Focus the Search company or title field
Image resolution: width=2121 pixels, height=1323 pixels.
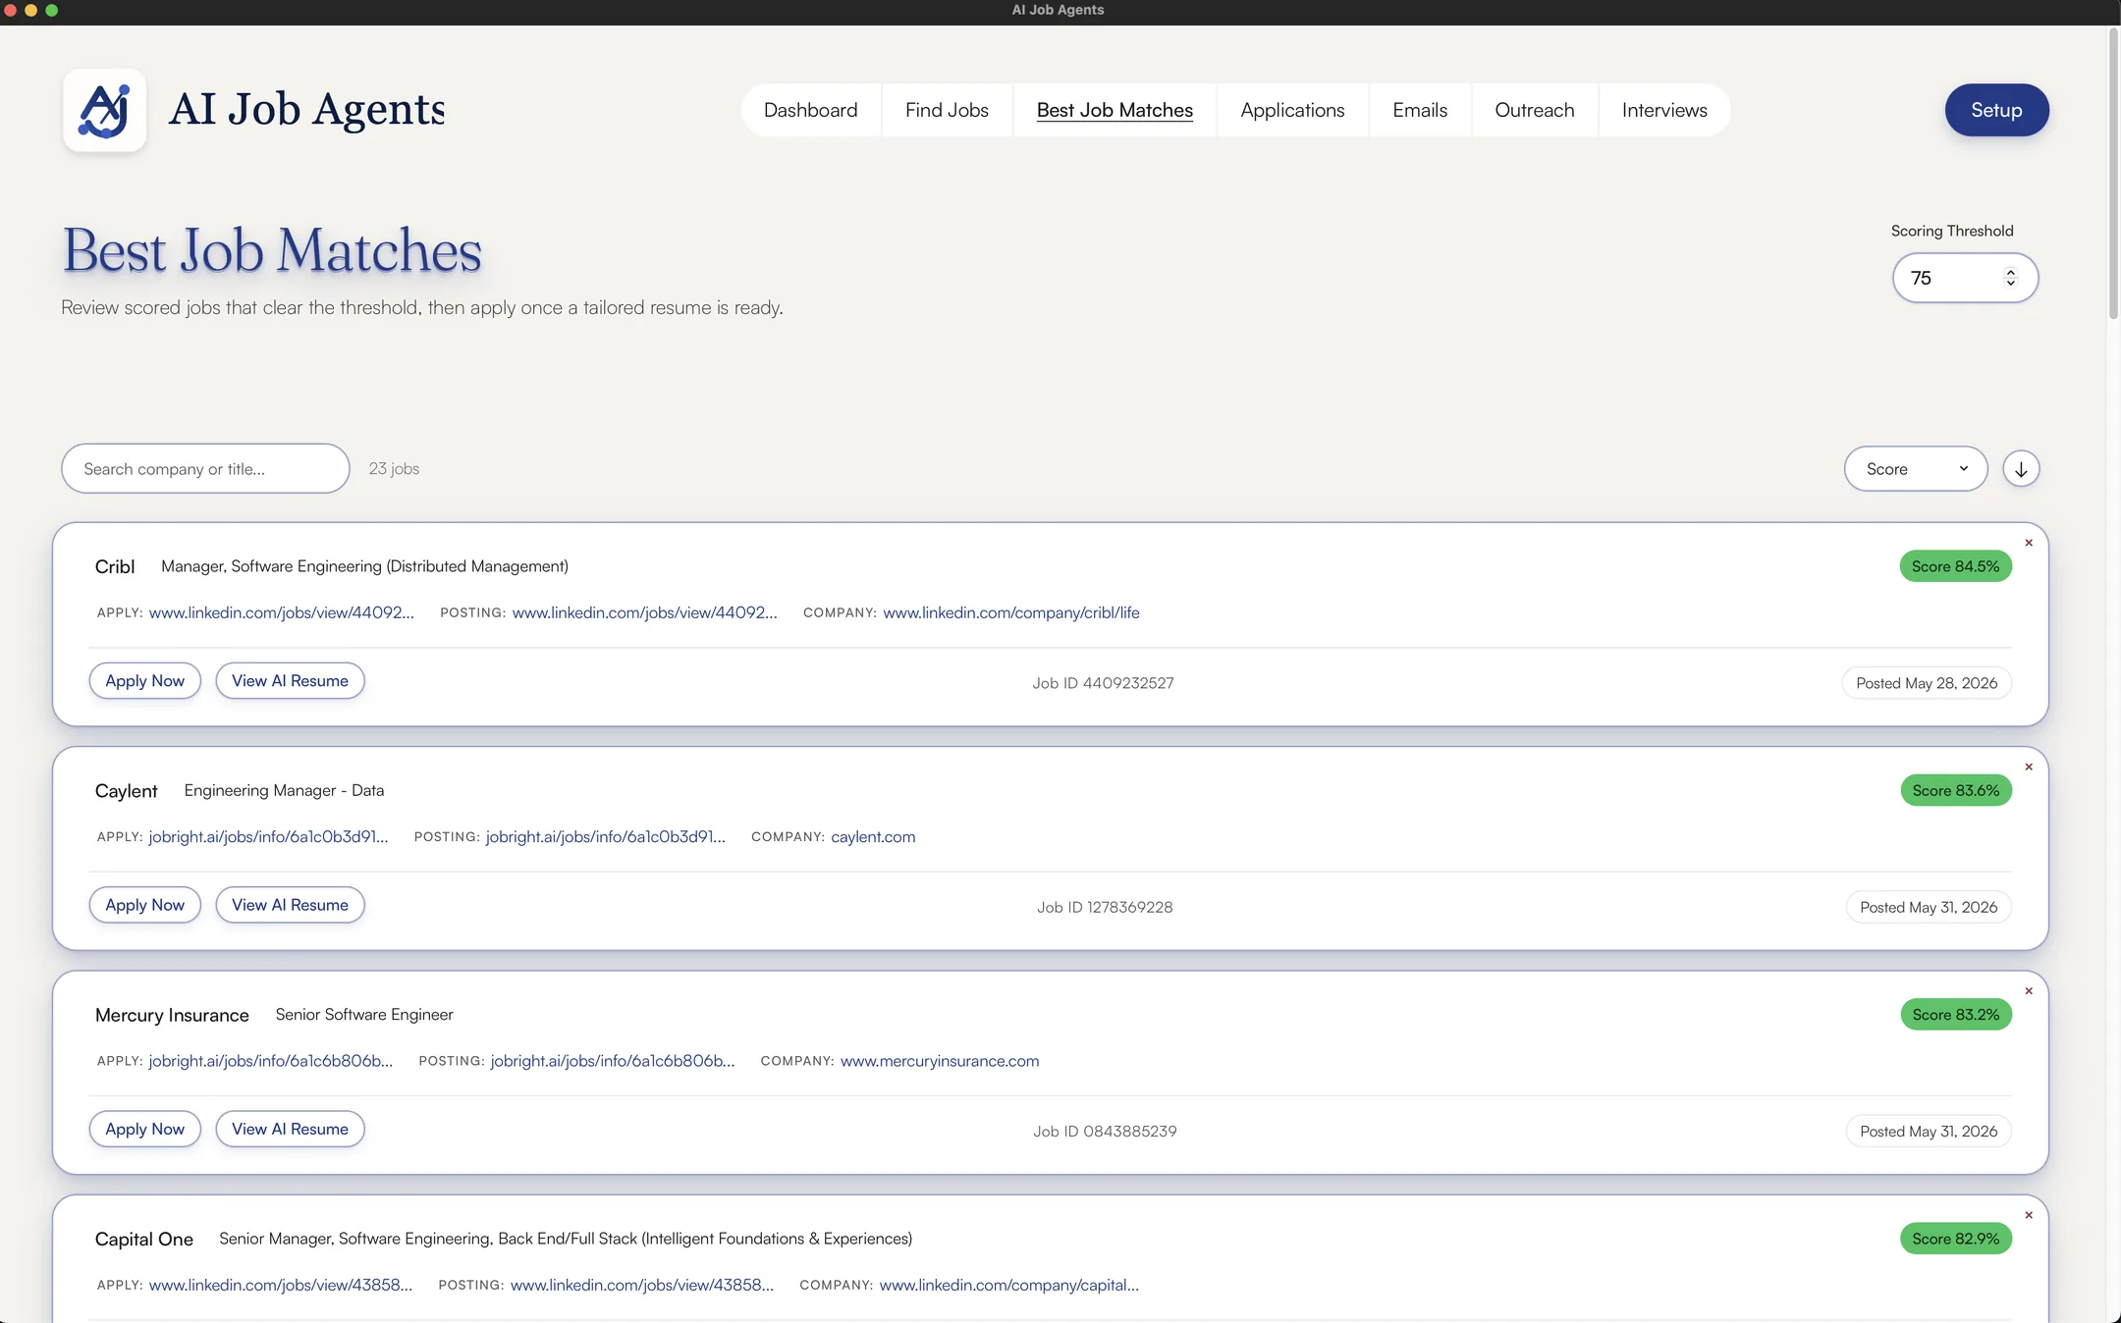pos(205,469)
